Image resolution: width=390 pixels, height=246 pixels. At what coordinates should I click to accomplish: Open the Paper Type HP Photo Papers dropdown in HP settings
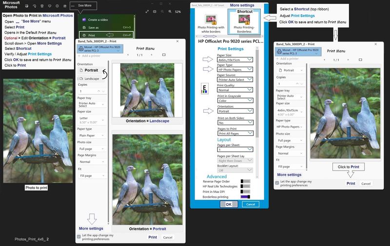(235, 70)
